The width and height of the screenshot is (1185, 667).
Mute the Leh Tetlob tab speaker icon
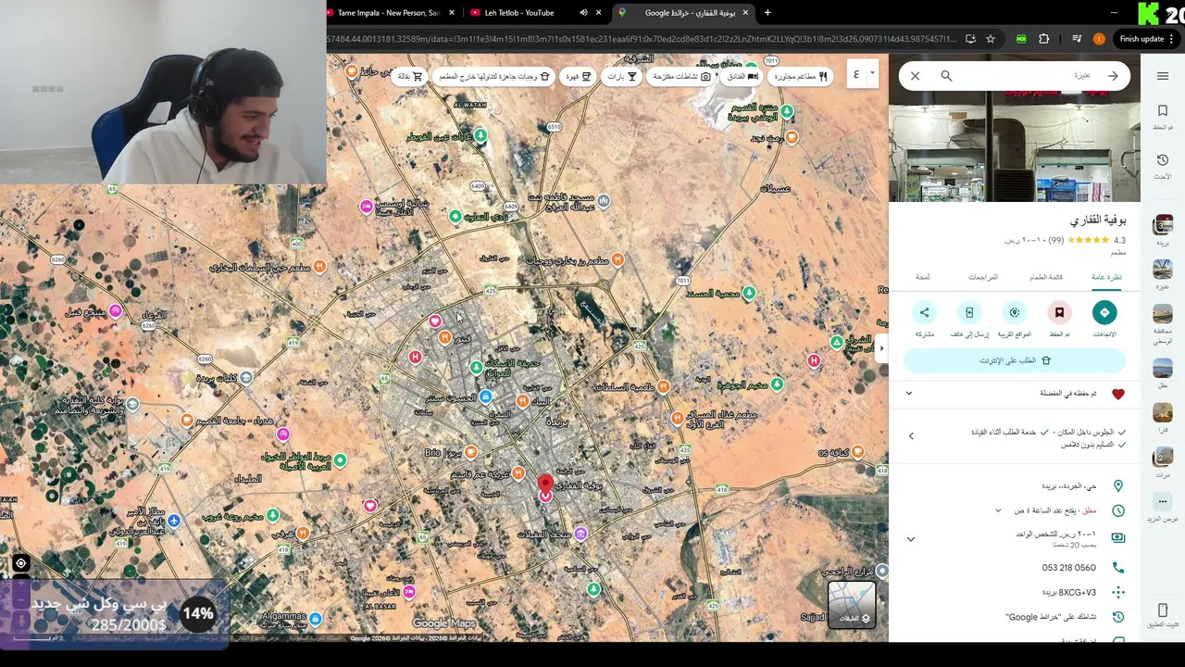583,13
